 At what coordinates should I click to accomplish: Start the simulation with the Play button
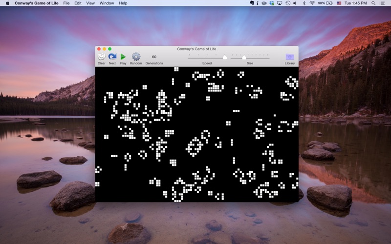coord(123,59)
